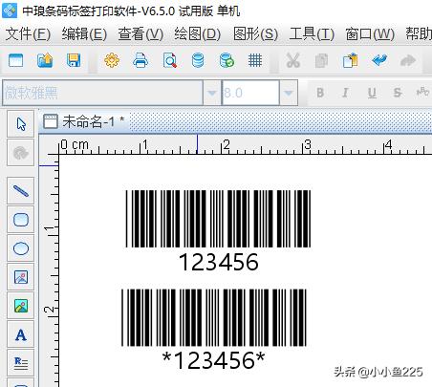Open the 工具(T) menu
Screen dimensions: 432x387
[312, 33]
